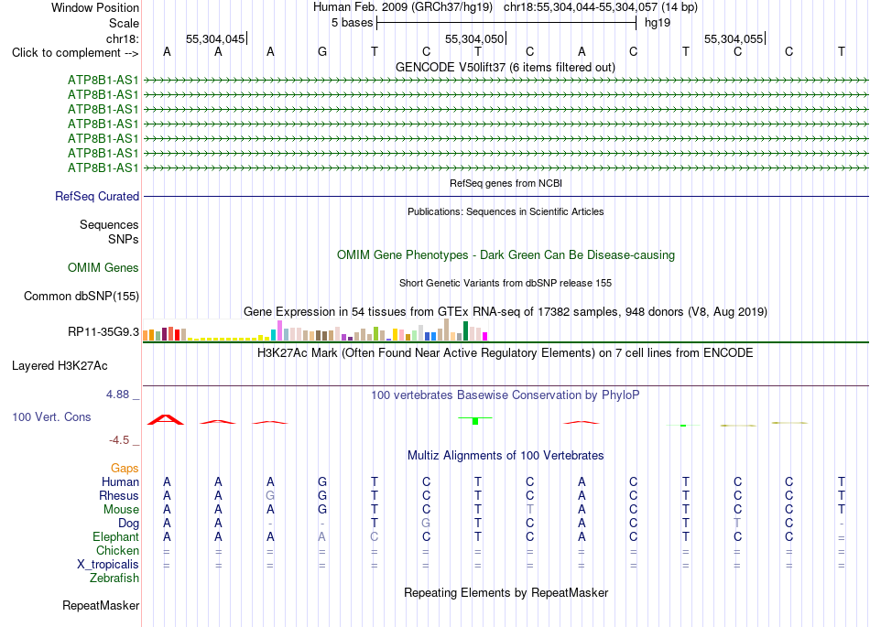Click the 'RefSeq genes from NCBI' title
Screen dimensions: 870x627
[x=506, y=183]
